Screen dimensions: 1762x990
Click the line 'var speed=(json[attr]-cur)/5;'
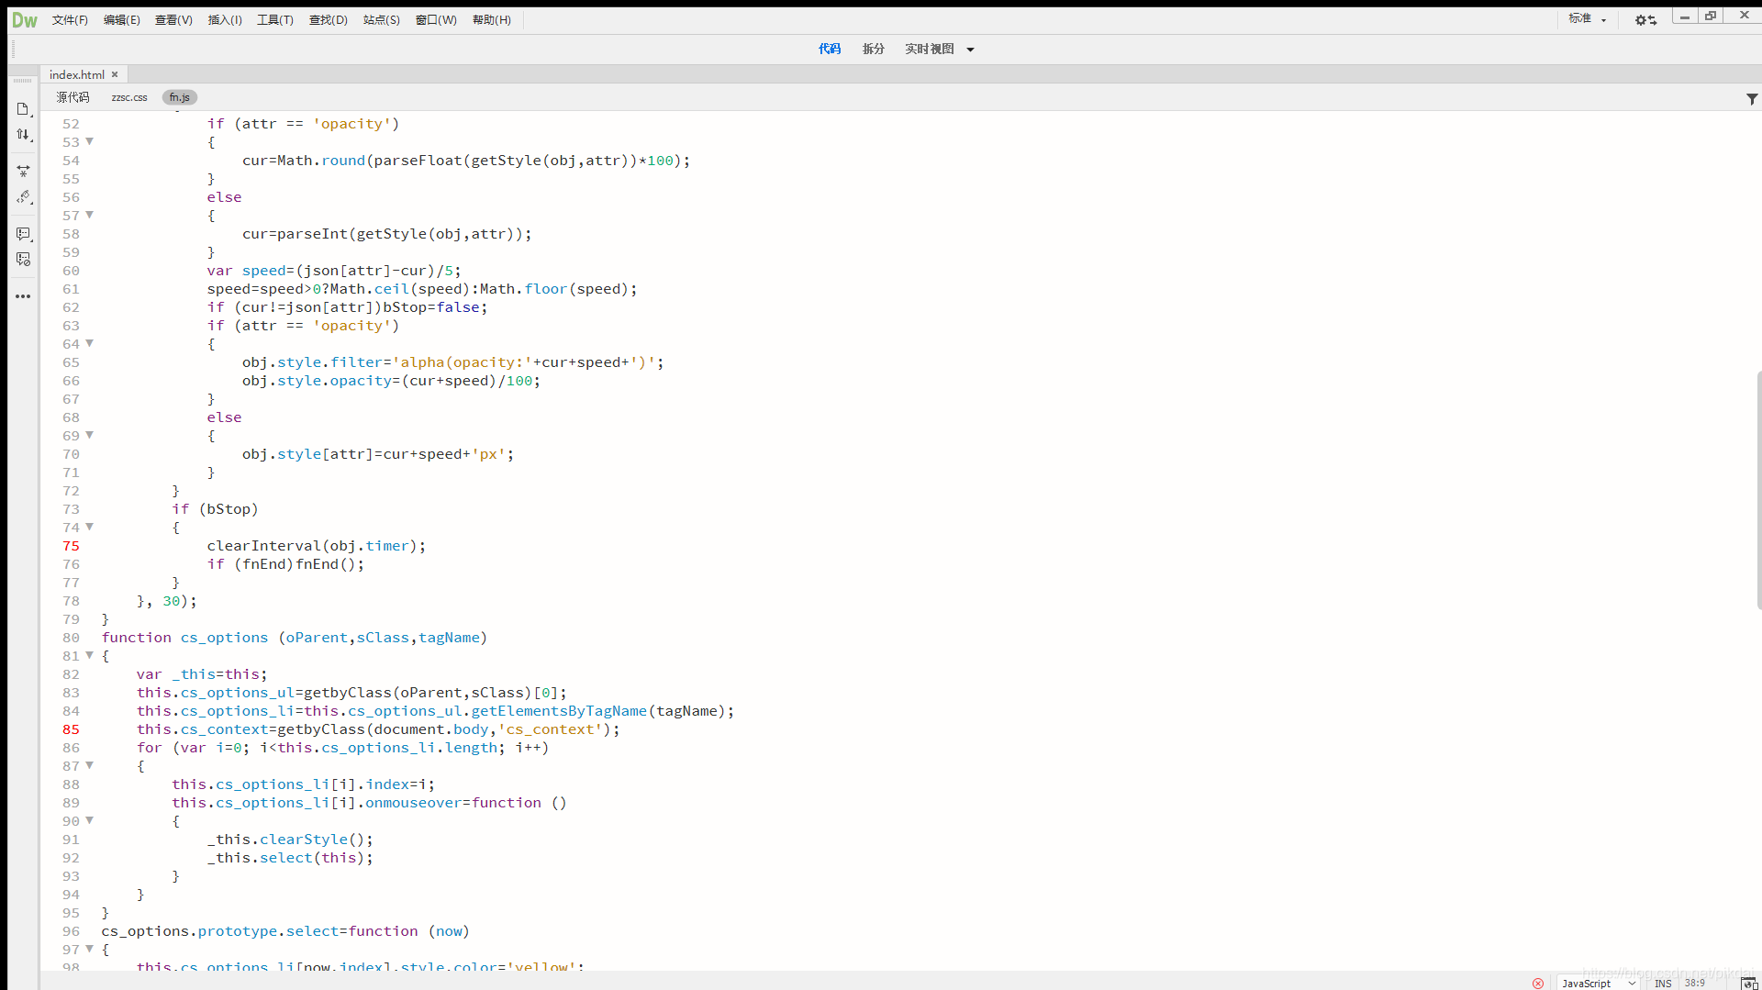tap(334, 271)
